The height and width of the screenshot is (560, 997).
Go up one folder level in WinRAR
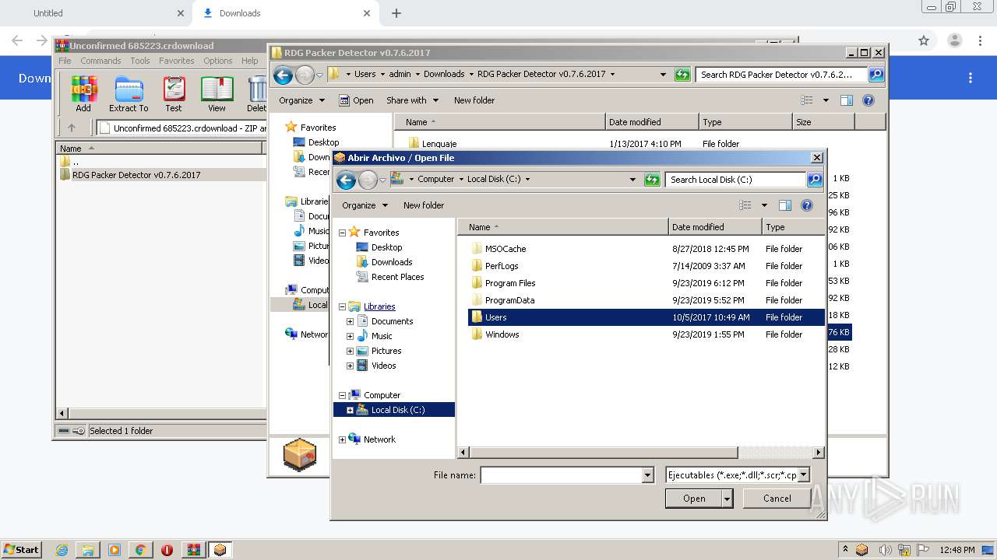tap(72, 128)
